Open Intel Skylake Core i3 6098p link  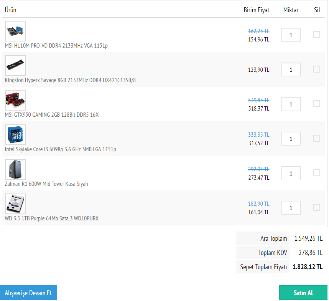pos(61,149)
